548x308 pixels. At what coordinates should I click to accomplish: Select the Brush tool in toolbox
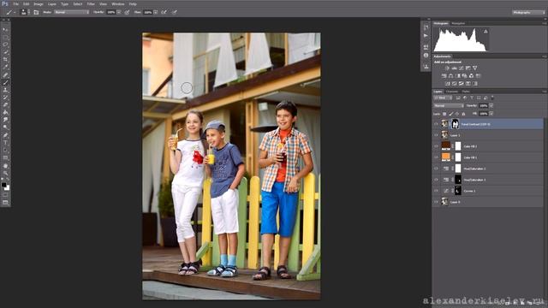coord(5,82)
